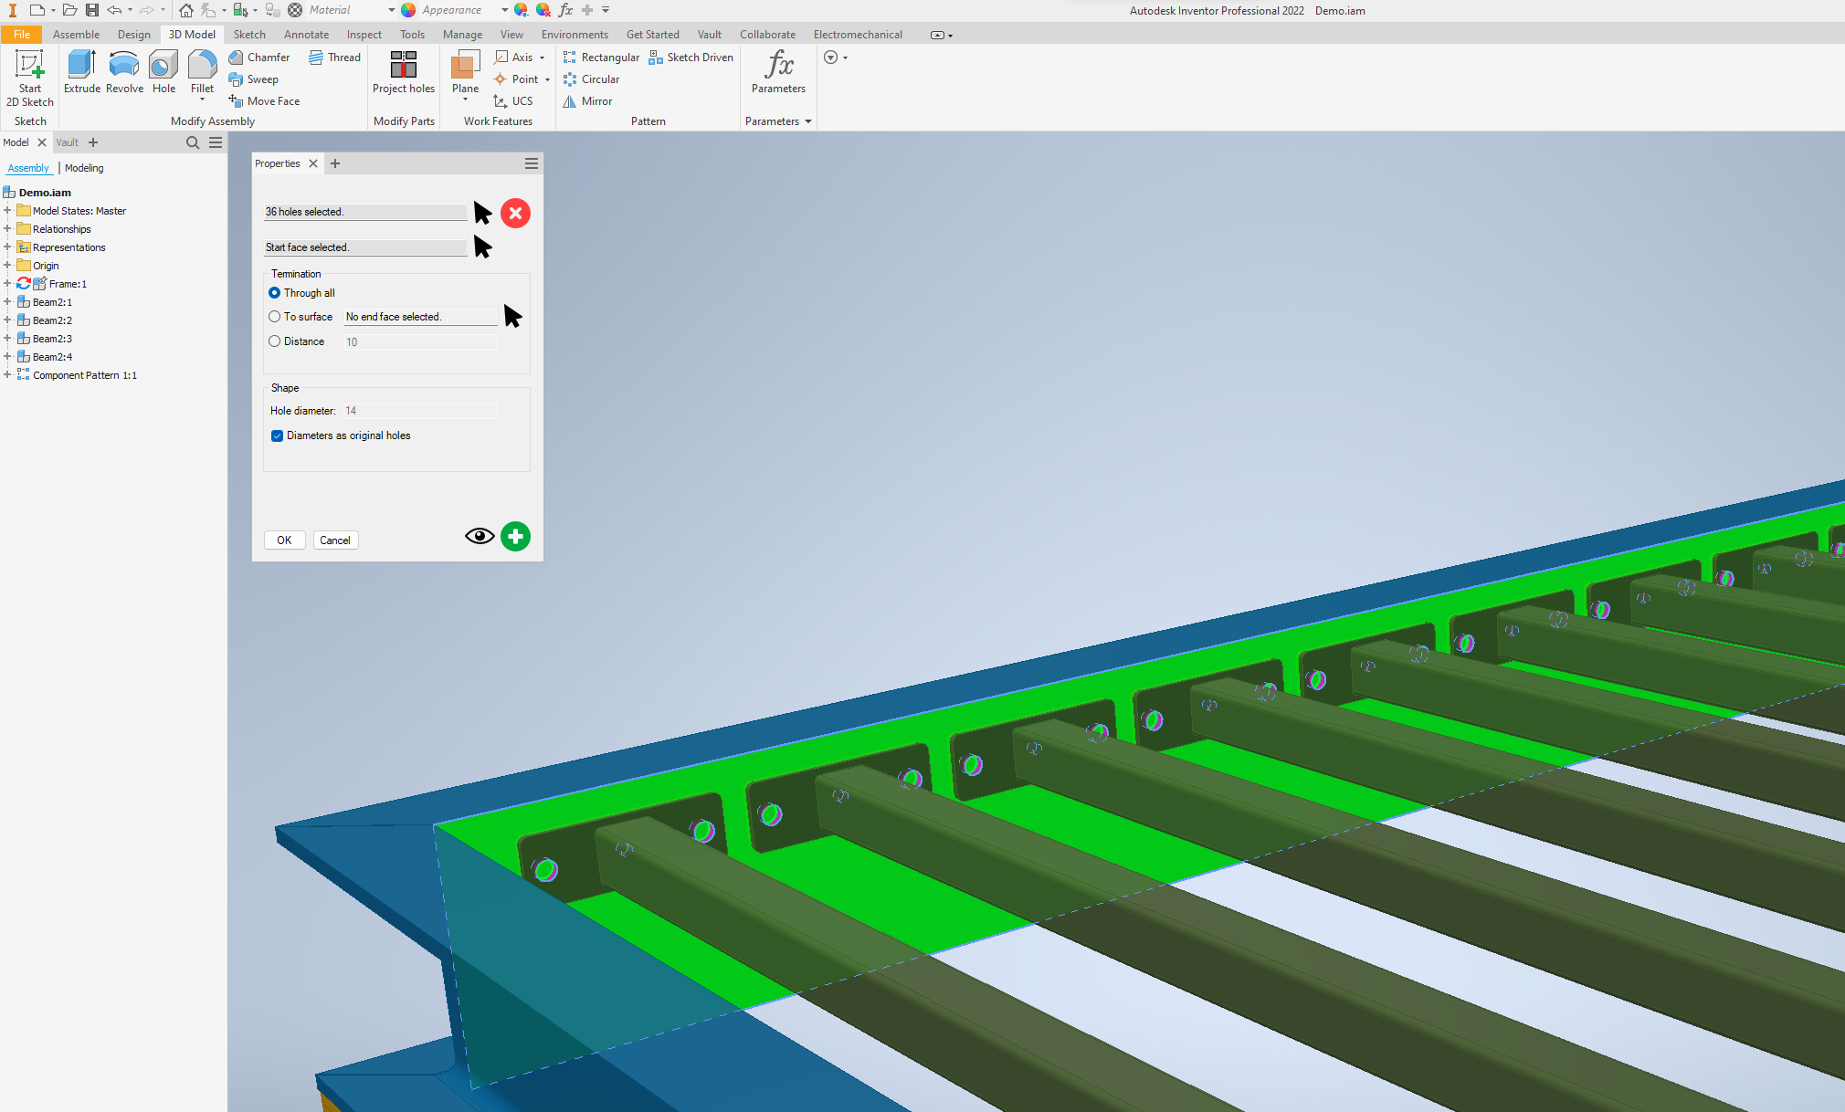Select the To surface radio option
The height and width of the screenshot is (1112, 1845).
275,317
